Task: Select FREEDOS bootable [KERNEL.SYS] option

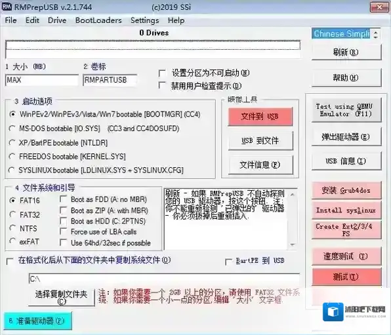Action: coord(12,157)
